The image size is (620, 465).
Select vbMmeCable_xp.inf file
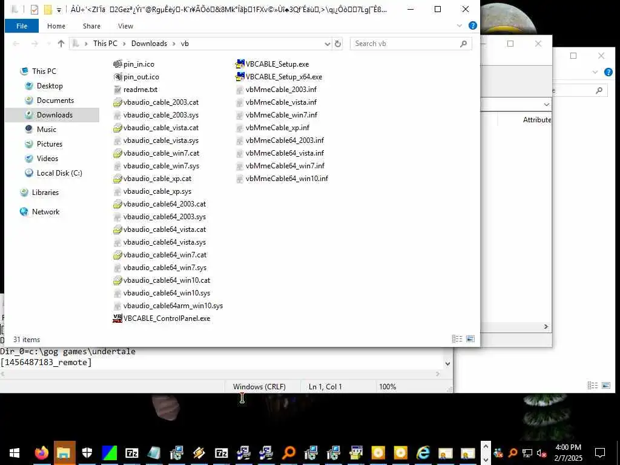tap(273, 128)
